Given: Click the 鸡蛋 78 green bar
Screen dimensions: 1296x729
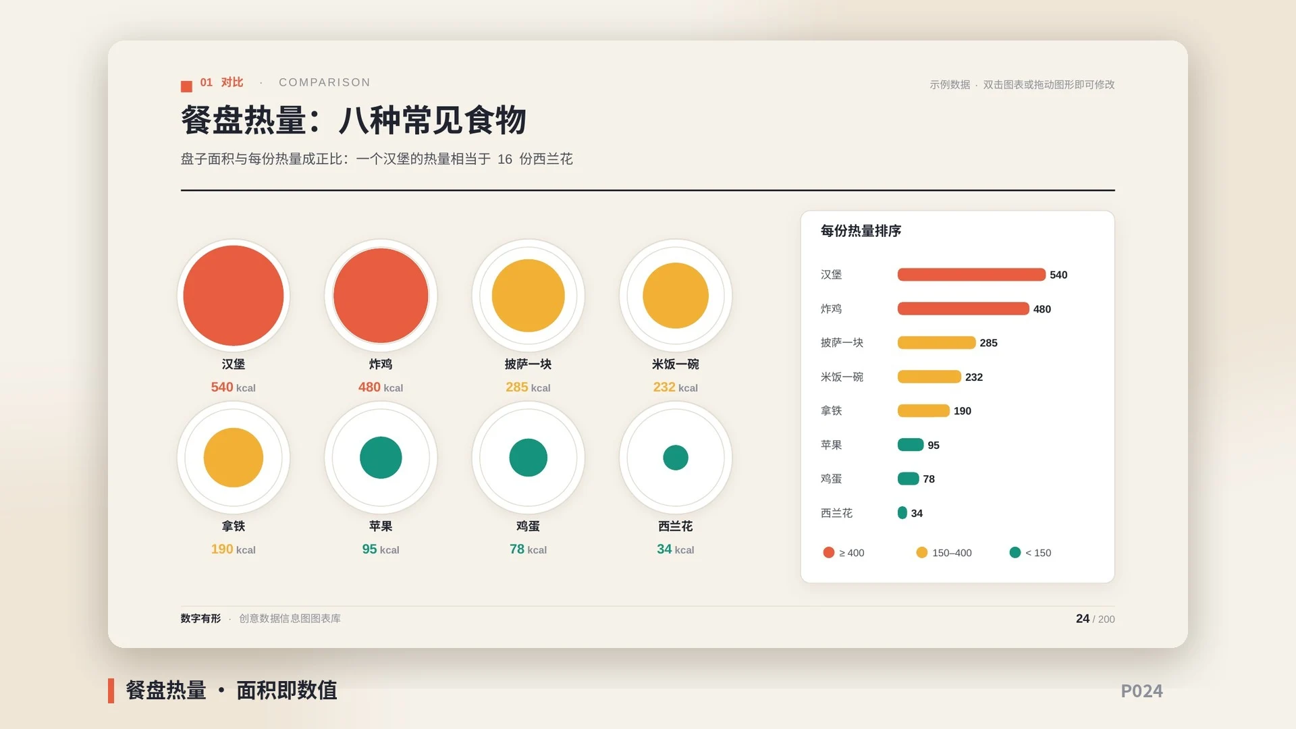Looking at the screenshot, I should (x=909, y=479).
